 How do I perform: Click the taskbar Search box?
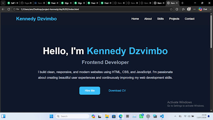pyautogui.click(x=72, y=116)
